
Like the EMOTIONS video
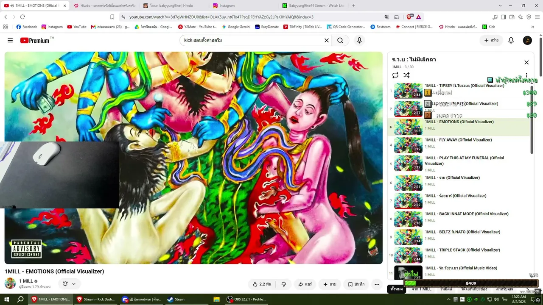point(262,284)
